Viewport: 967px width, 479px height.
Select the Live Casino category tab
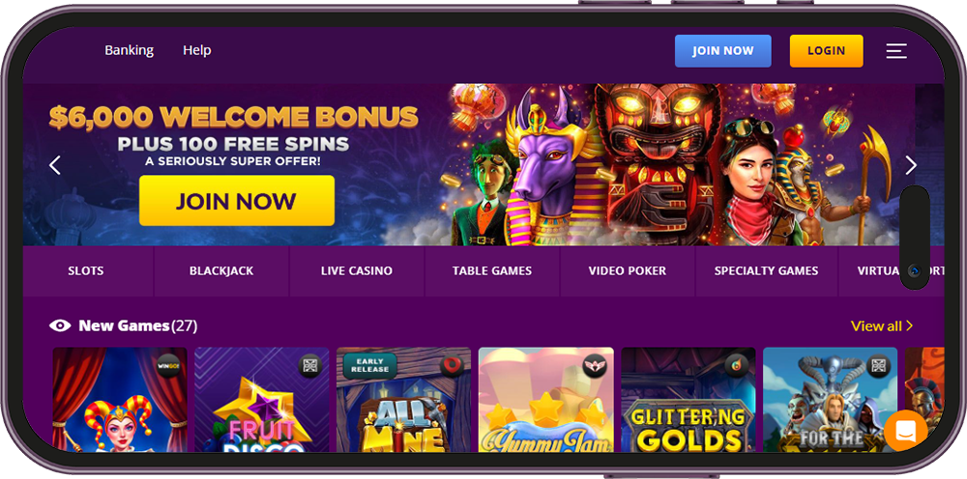357,271
